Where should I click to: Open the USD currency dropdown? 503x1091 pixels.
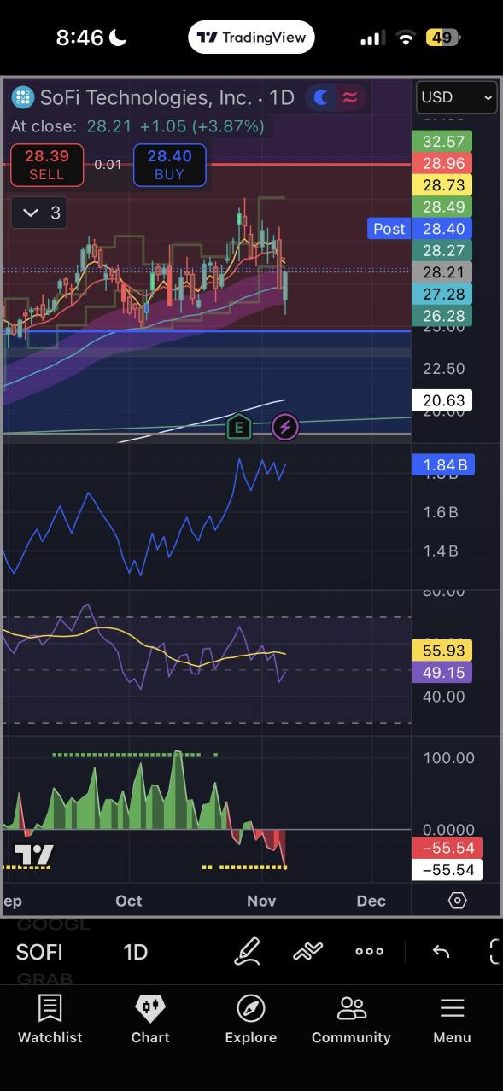pos(456,97)
